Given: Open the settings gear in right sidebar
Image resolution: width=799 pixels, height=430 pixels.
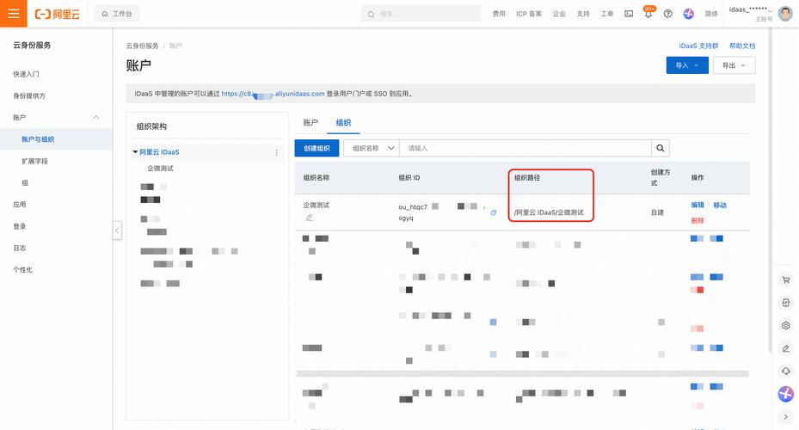Looking at the screenshot, I should point(785,326).
